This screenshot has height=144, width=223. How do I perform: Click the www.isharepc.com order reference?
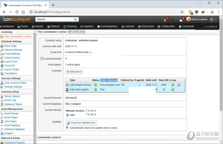point(110,85)
